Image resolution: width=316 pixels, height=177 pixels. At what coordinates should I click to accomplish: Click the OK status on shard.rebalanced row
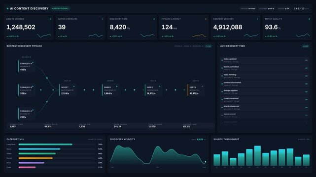[x=306, y=108]
